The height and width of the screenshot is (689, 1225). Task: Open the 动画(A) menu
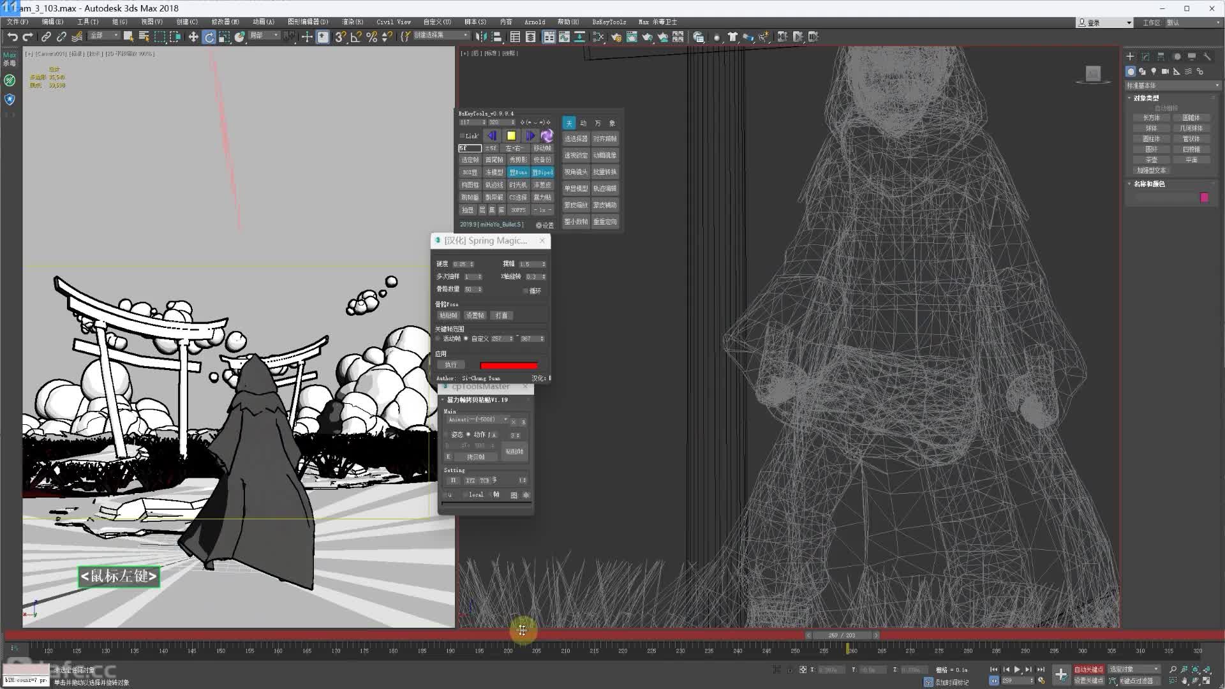tap(263, 22)
